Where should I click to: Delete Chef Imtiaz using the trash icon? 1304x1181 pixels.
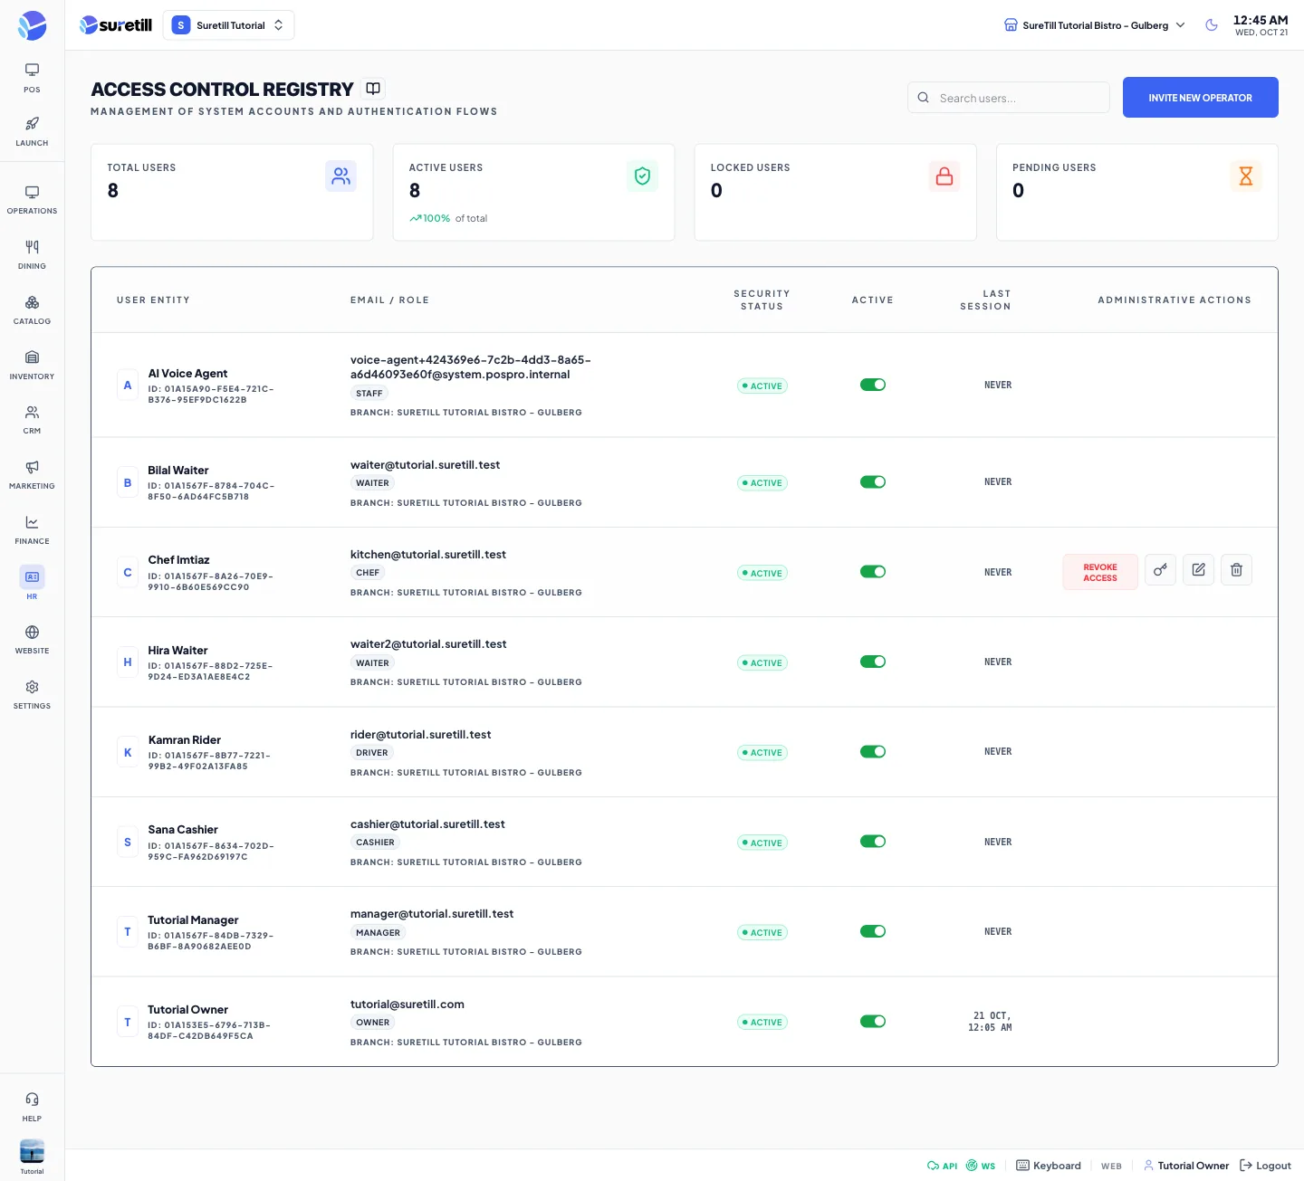click(x=1236, y=570)
